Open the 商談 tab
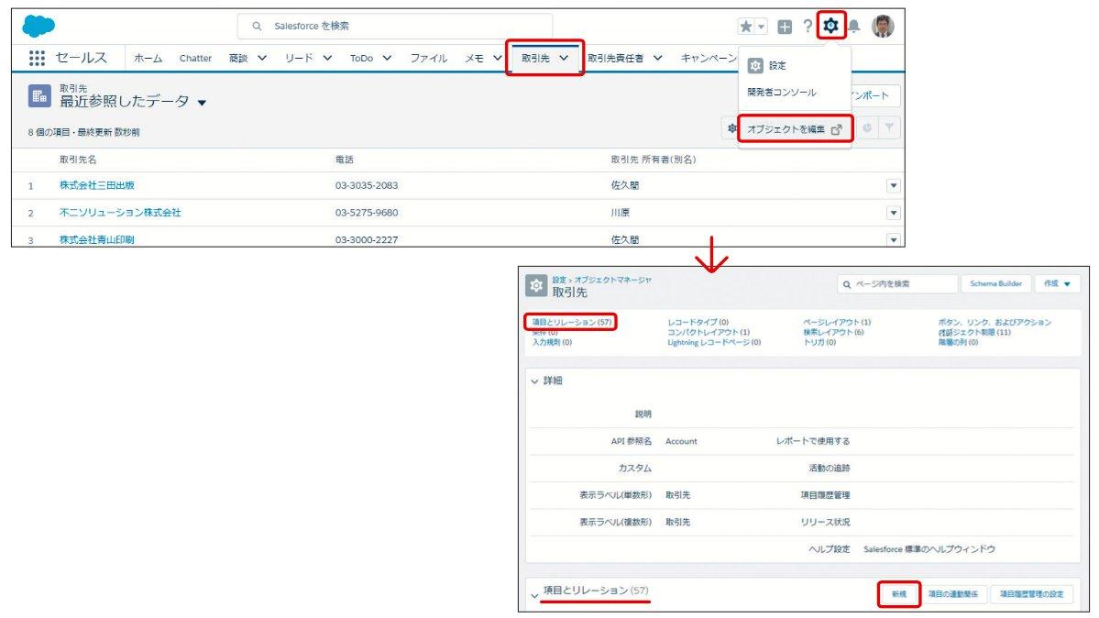This screenshot has width=1099, height=618. coord(238,58)
